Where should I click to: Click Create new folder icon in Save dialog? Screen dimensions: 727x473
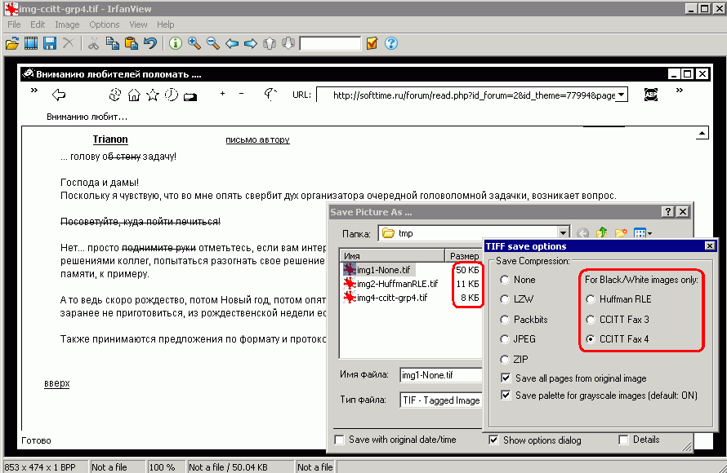point(621,232)
